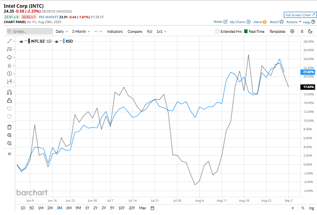Open the date range calendar icon
Image resolution: width=317 pixels, height=215 pixels.
(x=153, y=208)
